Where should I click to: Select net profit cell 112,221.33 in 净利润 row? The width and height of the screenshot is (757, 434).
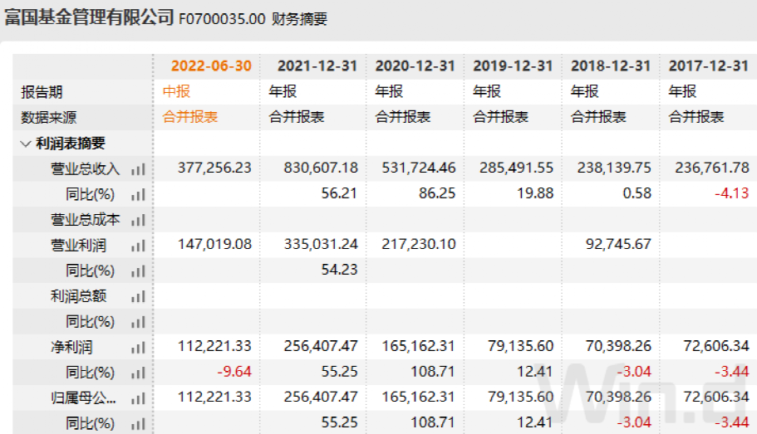click(214, 348)
